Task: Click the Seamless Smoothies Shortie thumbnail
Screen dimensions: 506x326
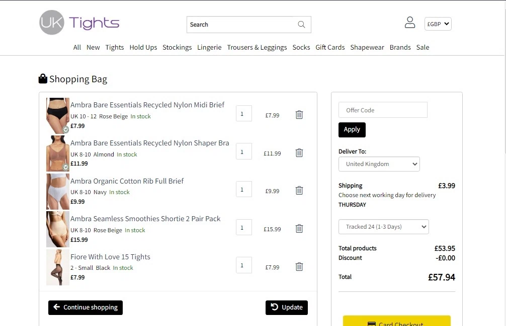Action: tap(58, 229)
